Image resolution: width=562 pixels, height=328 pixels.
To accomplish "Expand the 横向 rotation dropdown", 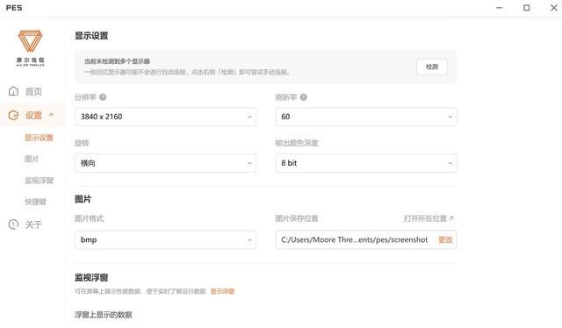I will (165, 163).
